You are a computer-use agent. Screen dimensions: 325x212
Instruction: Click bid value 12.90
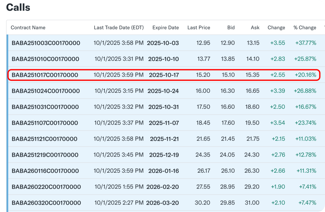pos(227,43)
